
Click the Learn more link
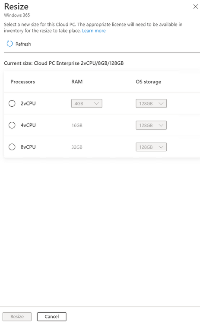coord(94,31)
